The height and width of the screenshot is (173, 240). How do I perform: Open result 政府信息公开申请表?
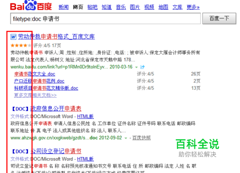(56, 109)
